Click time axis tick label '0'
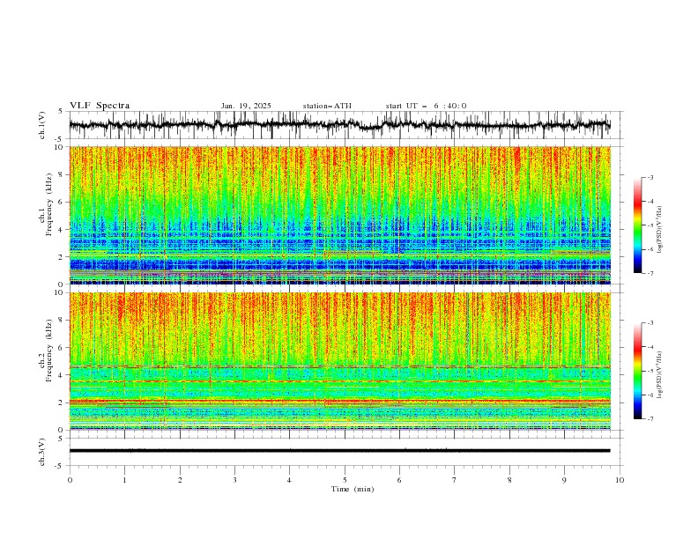The height and width of the screenshot is (539, 698). pyautogui.click(x=70, y=480)
